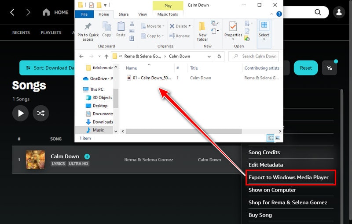Sort by Contributing artists column header
This screenshot has width=352, height=224.
(x=261, y=68)
